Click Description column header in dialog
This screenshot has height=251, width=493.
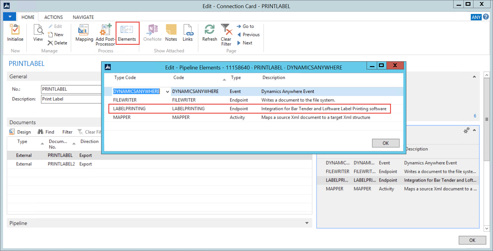274,78
